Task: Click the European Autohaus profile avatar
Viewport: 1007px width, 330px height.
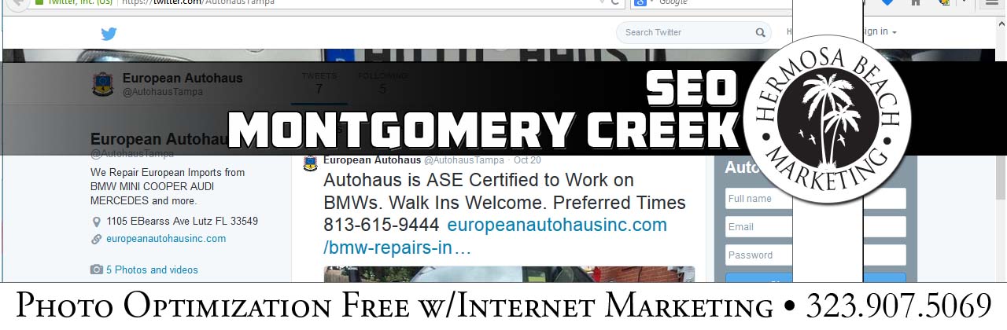Action: [x=103, y=84]
